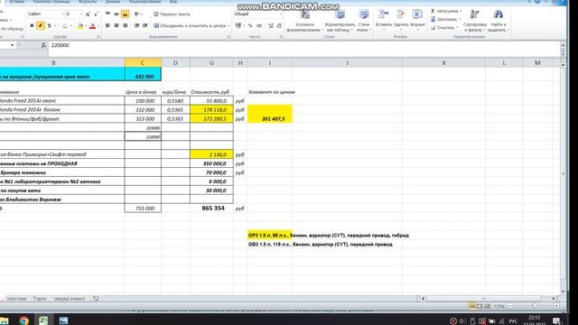The width and height of the screenshot is (578, 325).
Task: Align cell text to the right
Action: [126, 26]
